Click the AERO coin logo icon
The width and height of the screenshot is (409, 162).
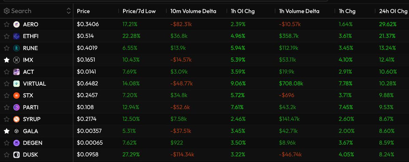[x=17, y=25]
